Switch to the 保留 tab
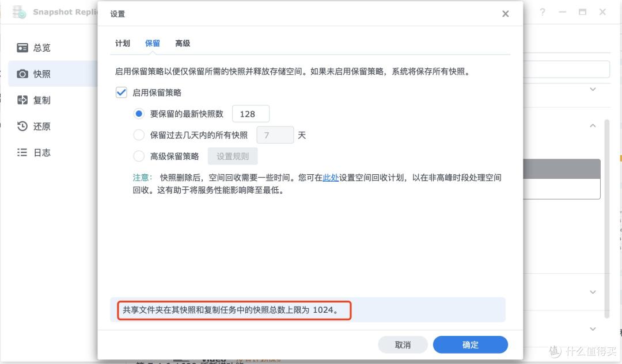Image resolution: width=622 pixels, height=364 pixels. tap(152, 43)
